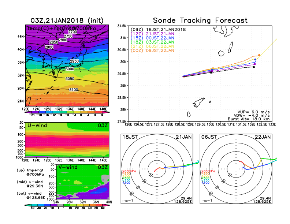Click the "Sonde Tracking Forecast" heading
290x224 pixels.
(200, 20)
